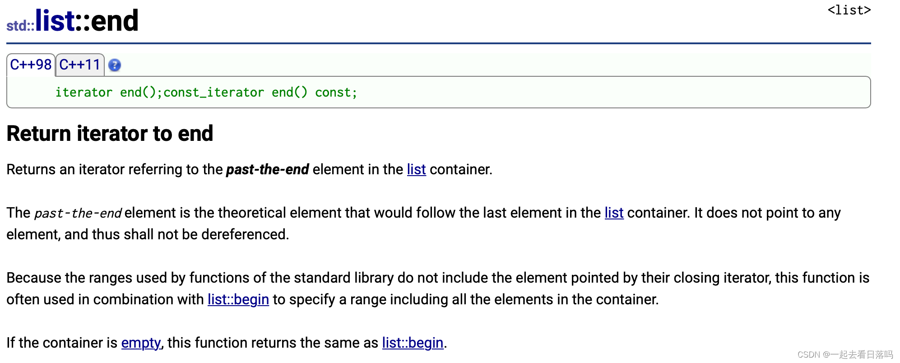Viewport: 900px width, 363px height.
Task: Open the list link after 'element in the'
Action: (x=416, y=169)
